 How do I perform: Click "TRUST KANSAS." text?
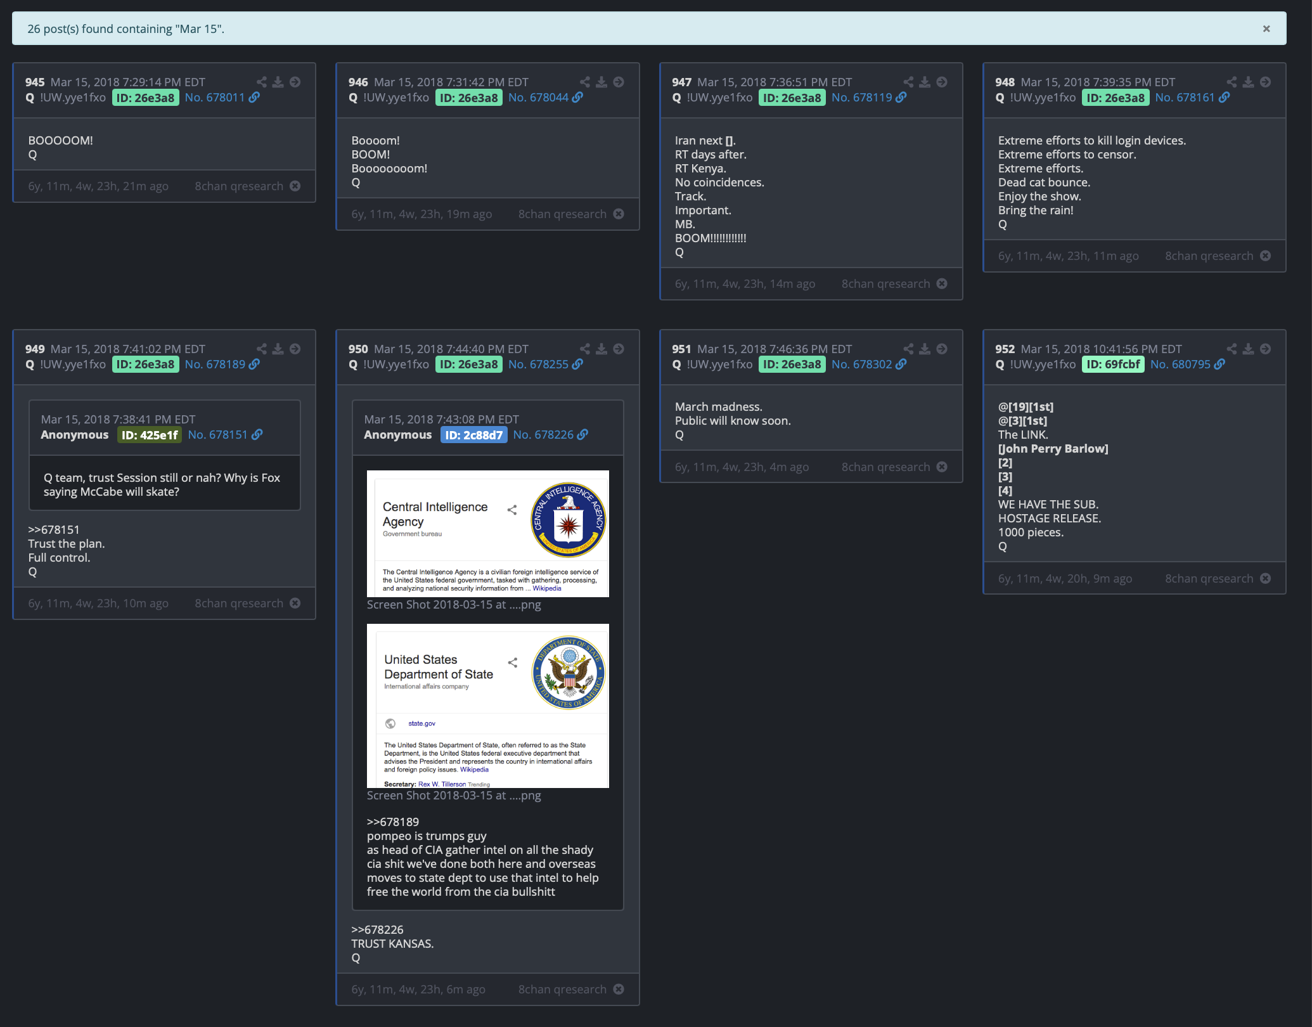392,943
